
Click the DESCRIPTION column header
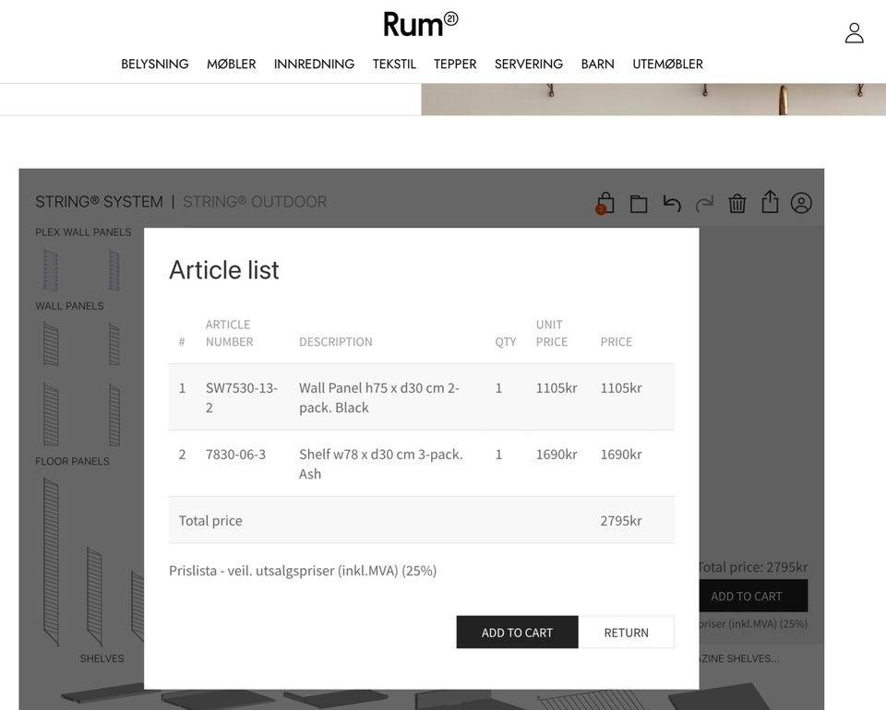click(336, 341)
